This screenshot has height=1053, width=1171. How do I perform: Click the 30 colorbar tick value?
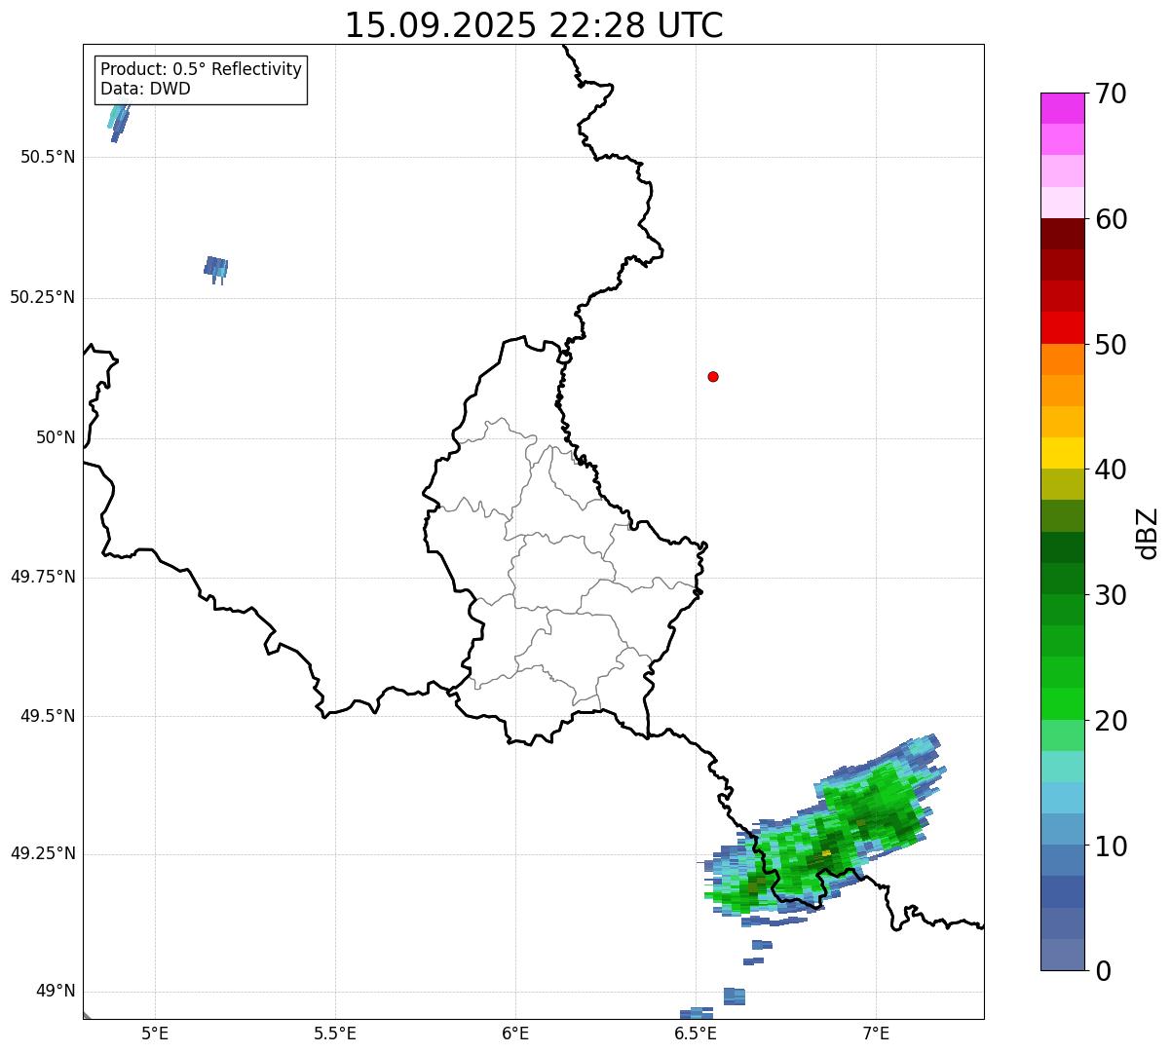click(1111, 595)
